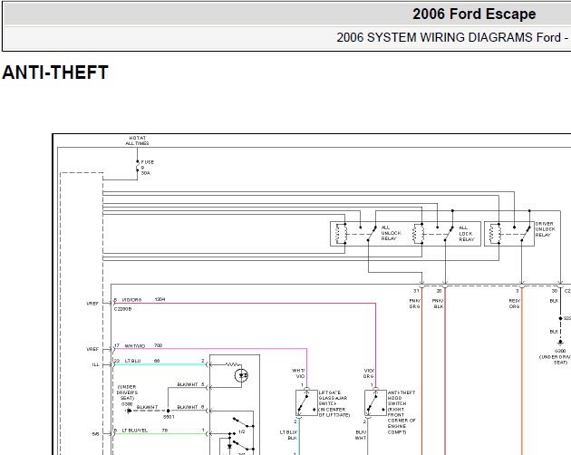Click the 'FUSE 9 30A' label text
The height and width of the screenshot is (455, 571).
pos(148,167)
